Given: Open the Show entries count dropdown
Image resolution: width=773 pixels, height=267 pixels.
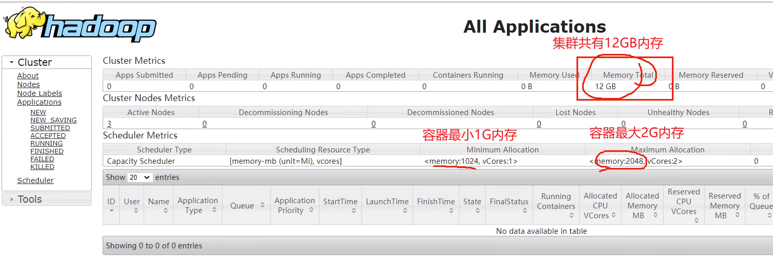Looking at the screenshot, I should (x=140, y=177).
